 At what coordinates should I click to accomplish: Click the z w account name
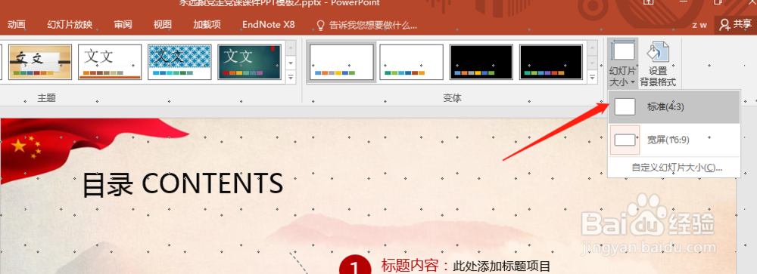pyautogui.click(x=699, y=26)
